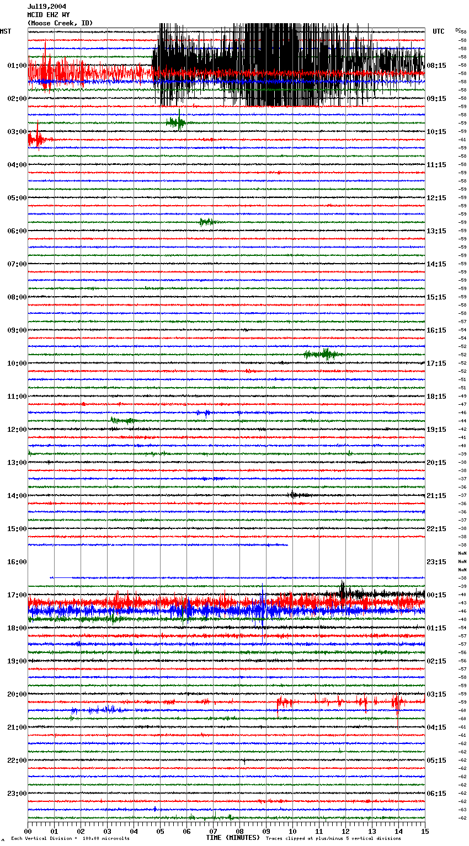Select the 05:00 MST time label
Image resolution: width=469 pixels, height=846 pixels.
pos(17,197)
